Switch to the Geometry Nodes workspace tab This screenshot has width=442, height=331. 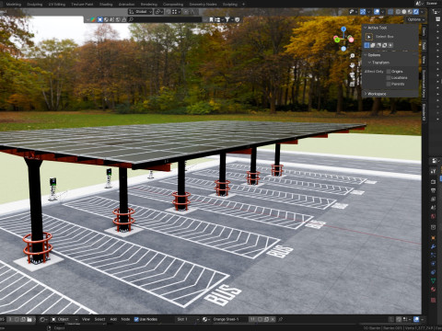point(203,5)
